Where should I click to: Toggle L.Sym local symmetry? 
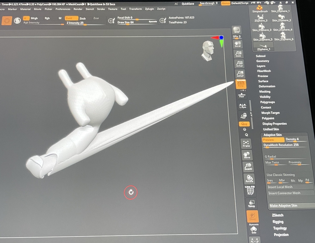click(243, 105)
